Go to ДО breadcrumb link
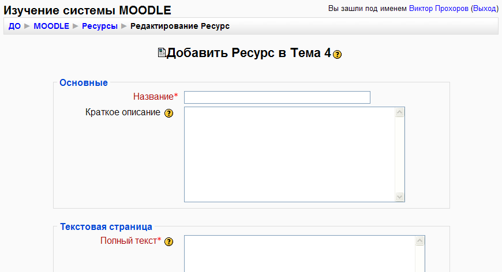The width and height of the screenshot is (502, 272). (x=14, y=26)
